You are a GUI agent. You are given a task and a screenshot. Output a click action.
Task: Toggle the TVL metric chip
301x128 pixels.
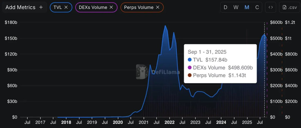58,7
